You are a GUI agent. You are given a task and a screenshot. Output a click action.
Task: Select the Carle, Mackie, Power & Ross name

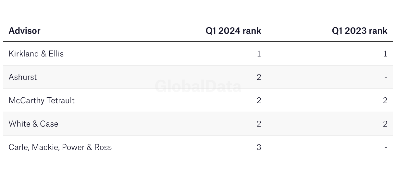click(60, 147)
